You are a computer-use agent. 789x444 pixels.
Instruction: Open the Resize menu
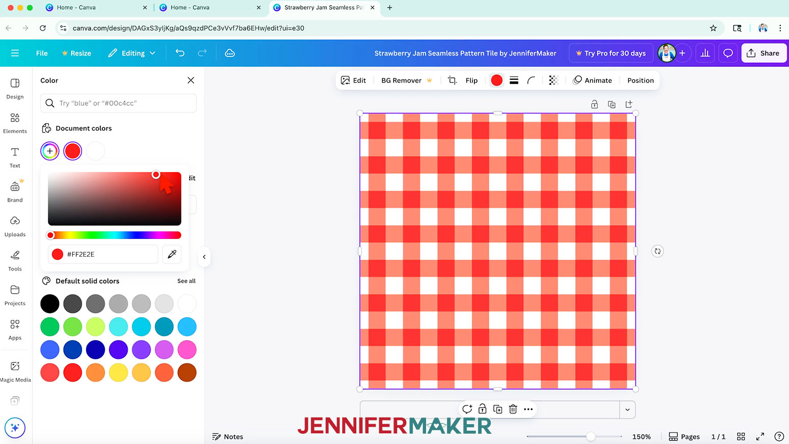point(76,53)
